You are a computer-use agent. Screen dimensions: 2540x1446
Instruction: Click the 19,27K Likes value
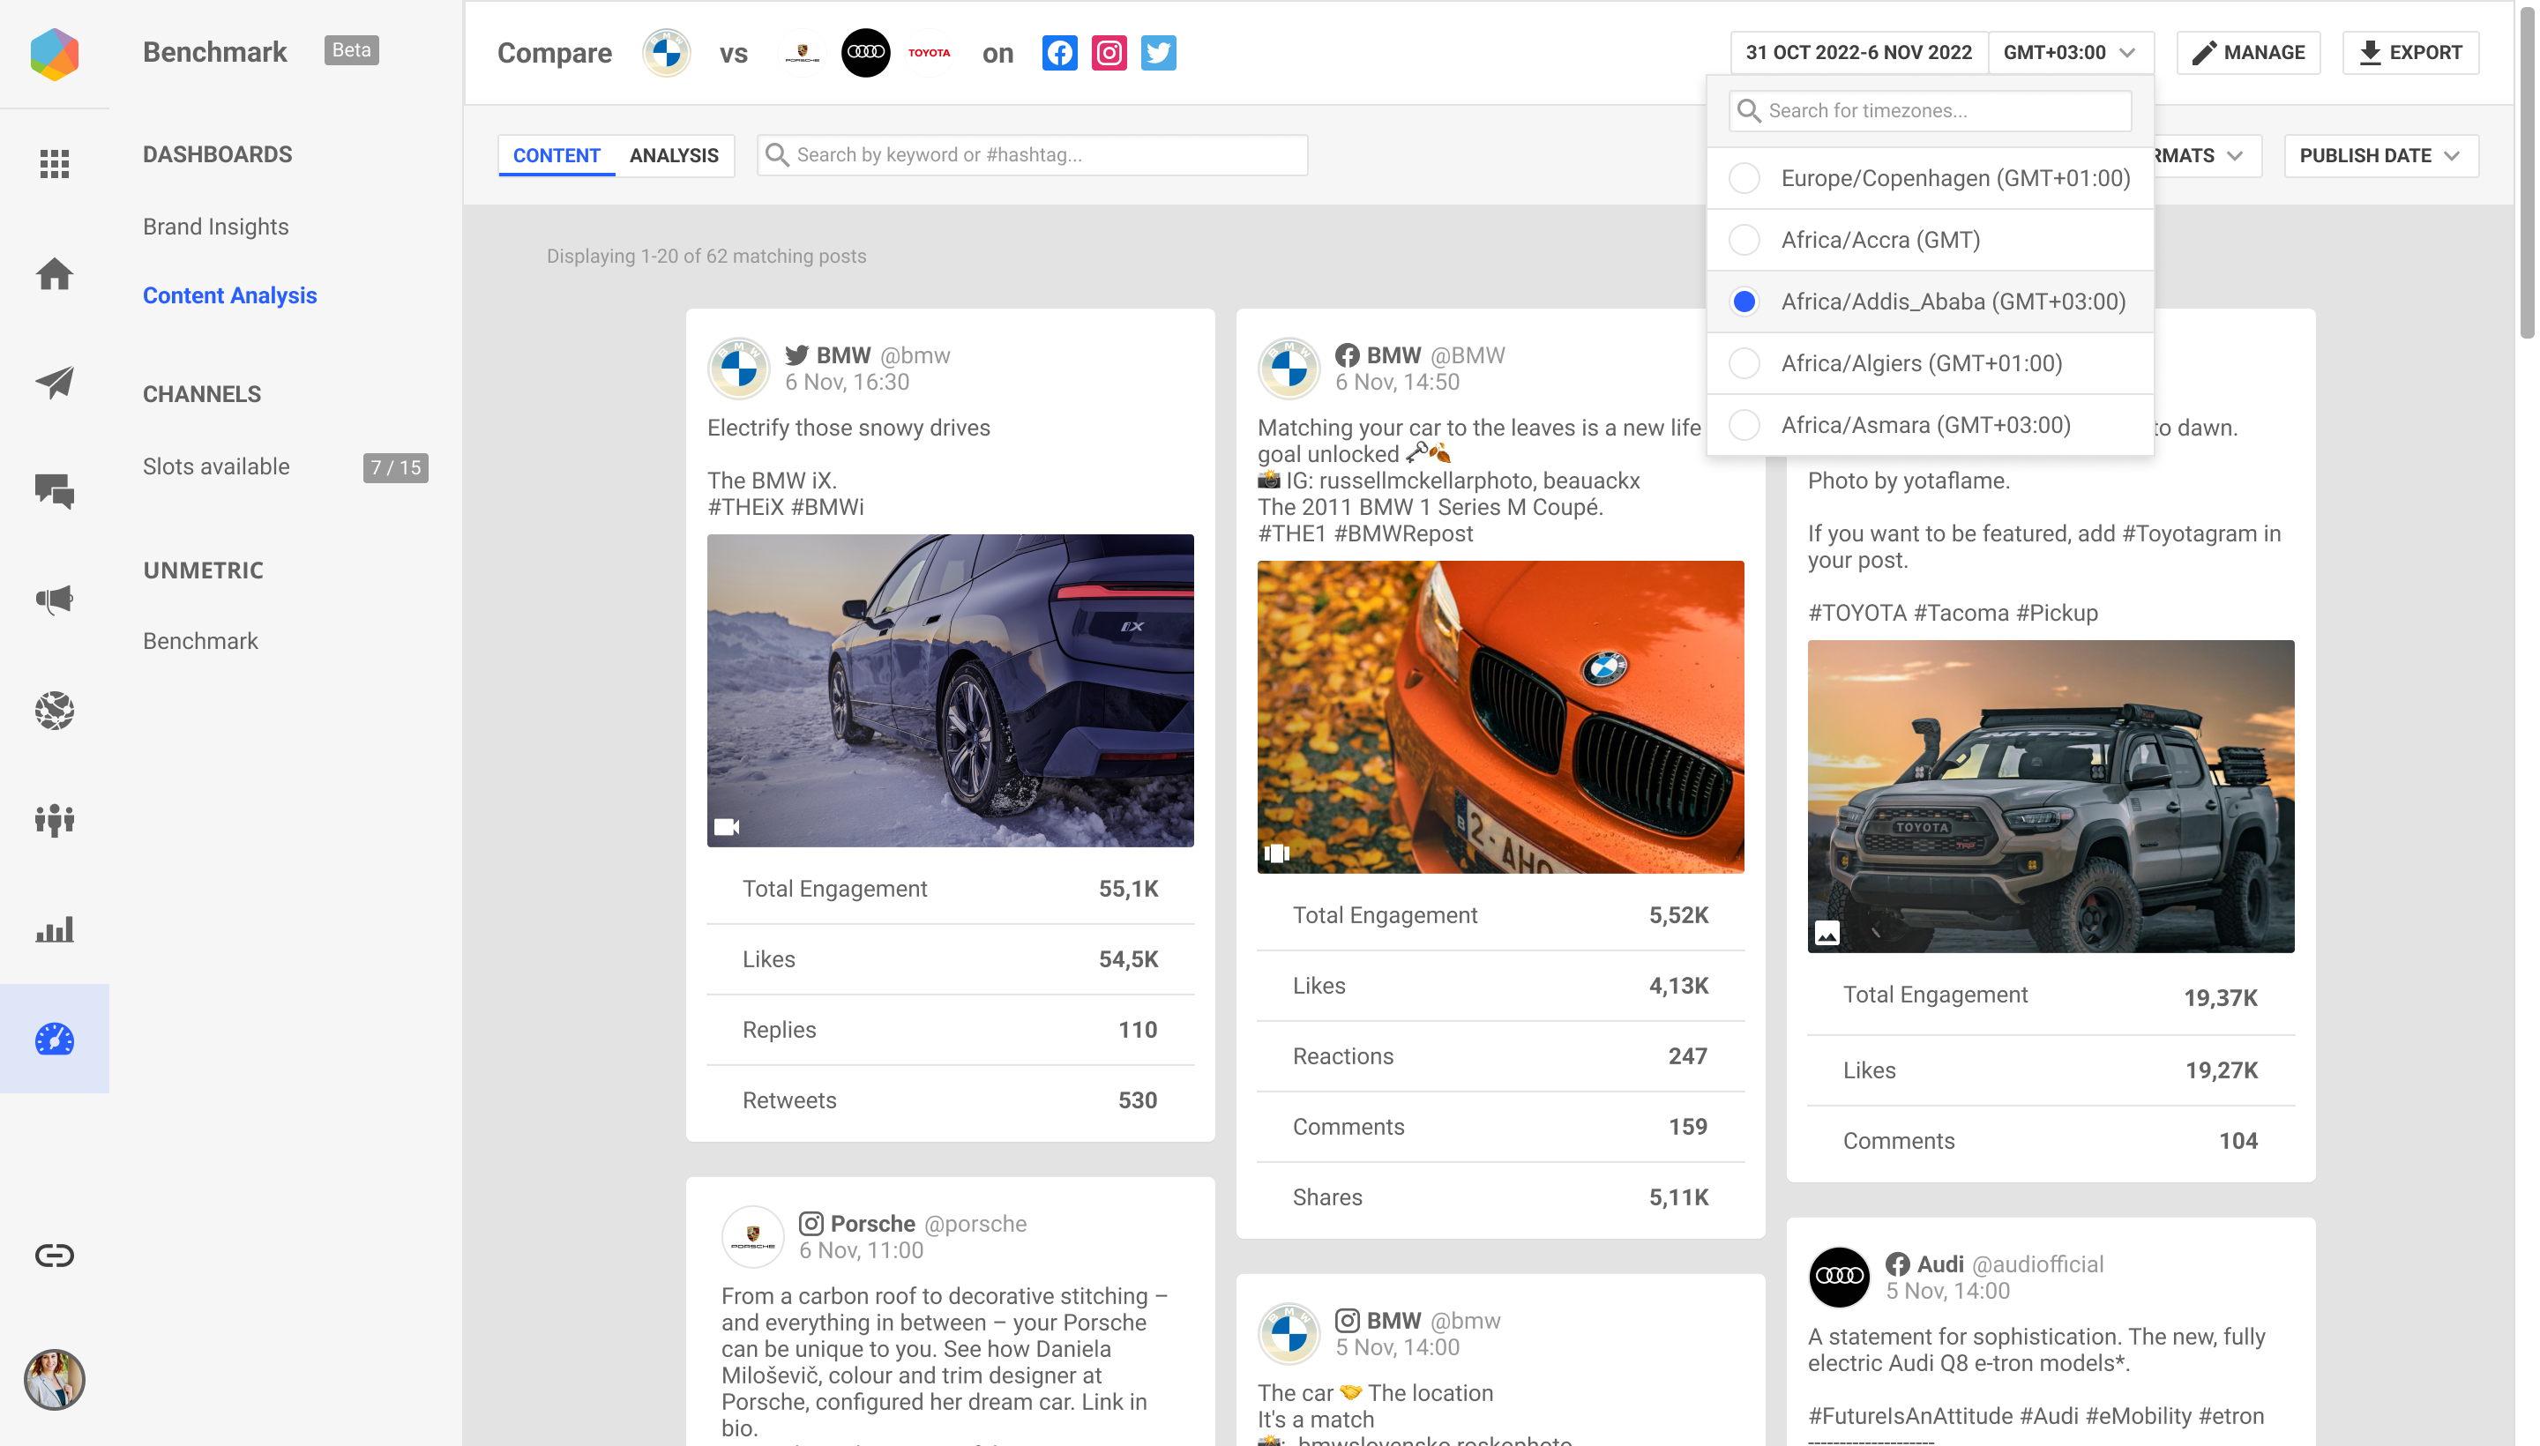click(2221, 1070)
